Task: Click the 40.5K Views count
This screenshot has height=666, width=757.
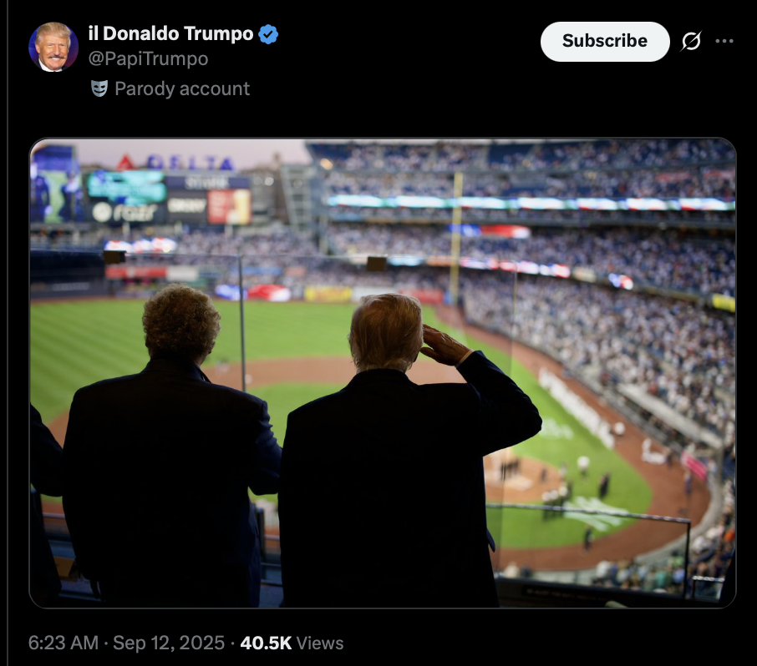Action: tap(292, 643)
